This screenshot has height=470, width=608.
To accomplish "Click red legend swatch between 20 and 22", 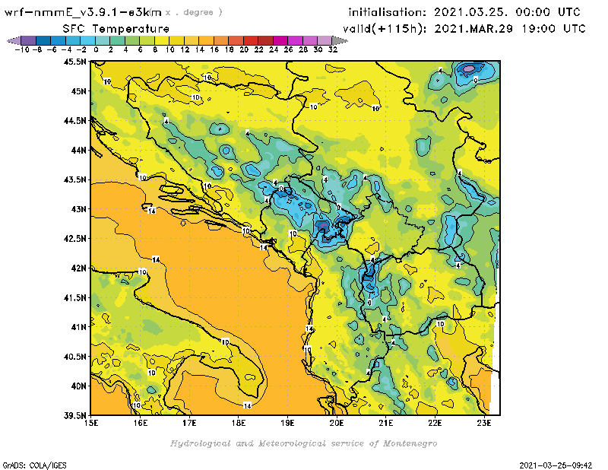I will pyautogui.click(x=251, y=40).
